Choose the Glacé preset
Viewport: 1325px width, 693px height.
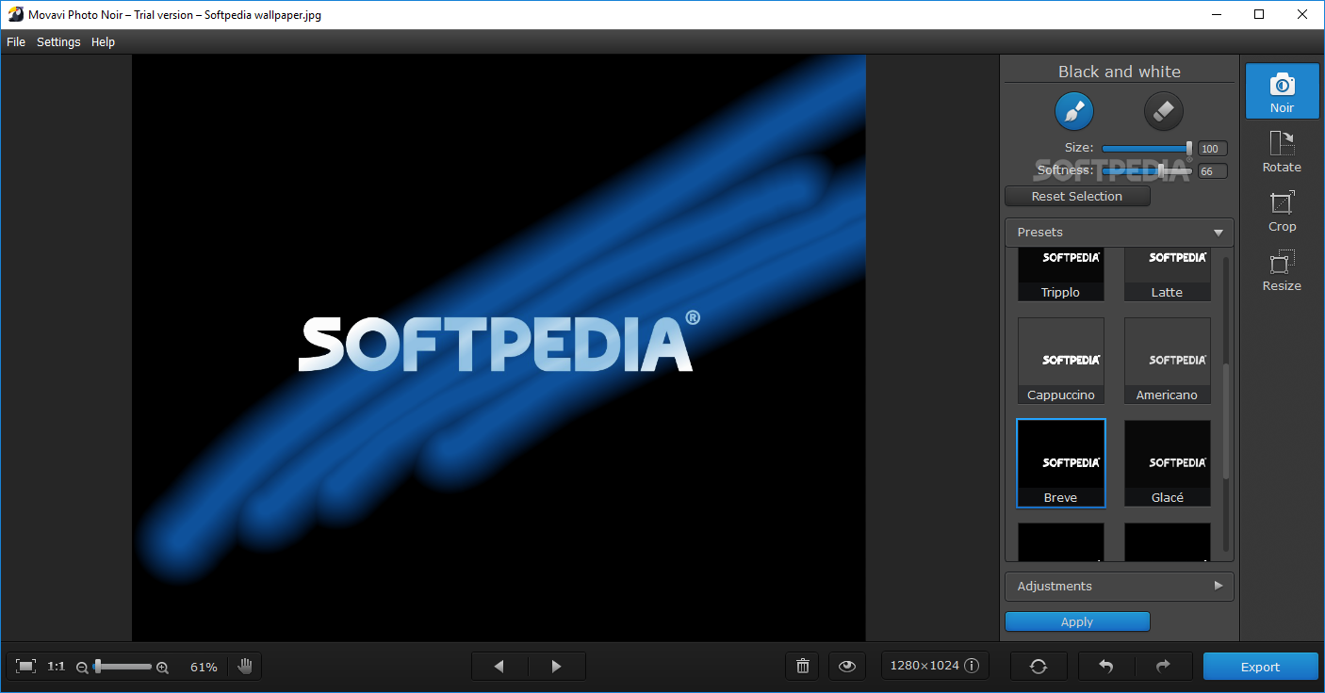1167,463
